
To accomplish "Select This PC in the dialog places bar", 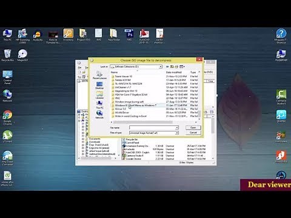I will (x=99, y=105).
